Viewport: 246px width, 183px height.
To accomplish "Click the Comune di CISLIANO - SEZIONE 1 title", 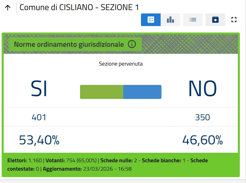I will pos(79,8).
